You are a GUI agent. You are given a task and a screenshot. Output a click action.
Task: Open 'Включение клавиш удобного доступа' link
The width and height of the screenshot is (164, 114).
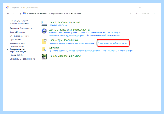coord(66,36)
